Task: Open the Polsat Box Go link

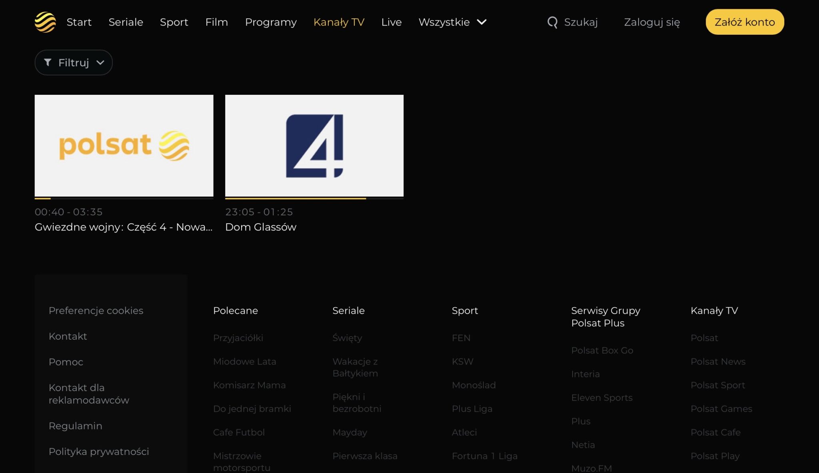Action: (x=602, y=350)
